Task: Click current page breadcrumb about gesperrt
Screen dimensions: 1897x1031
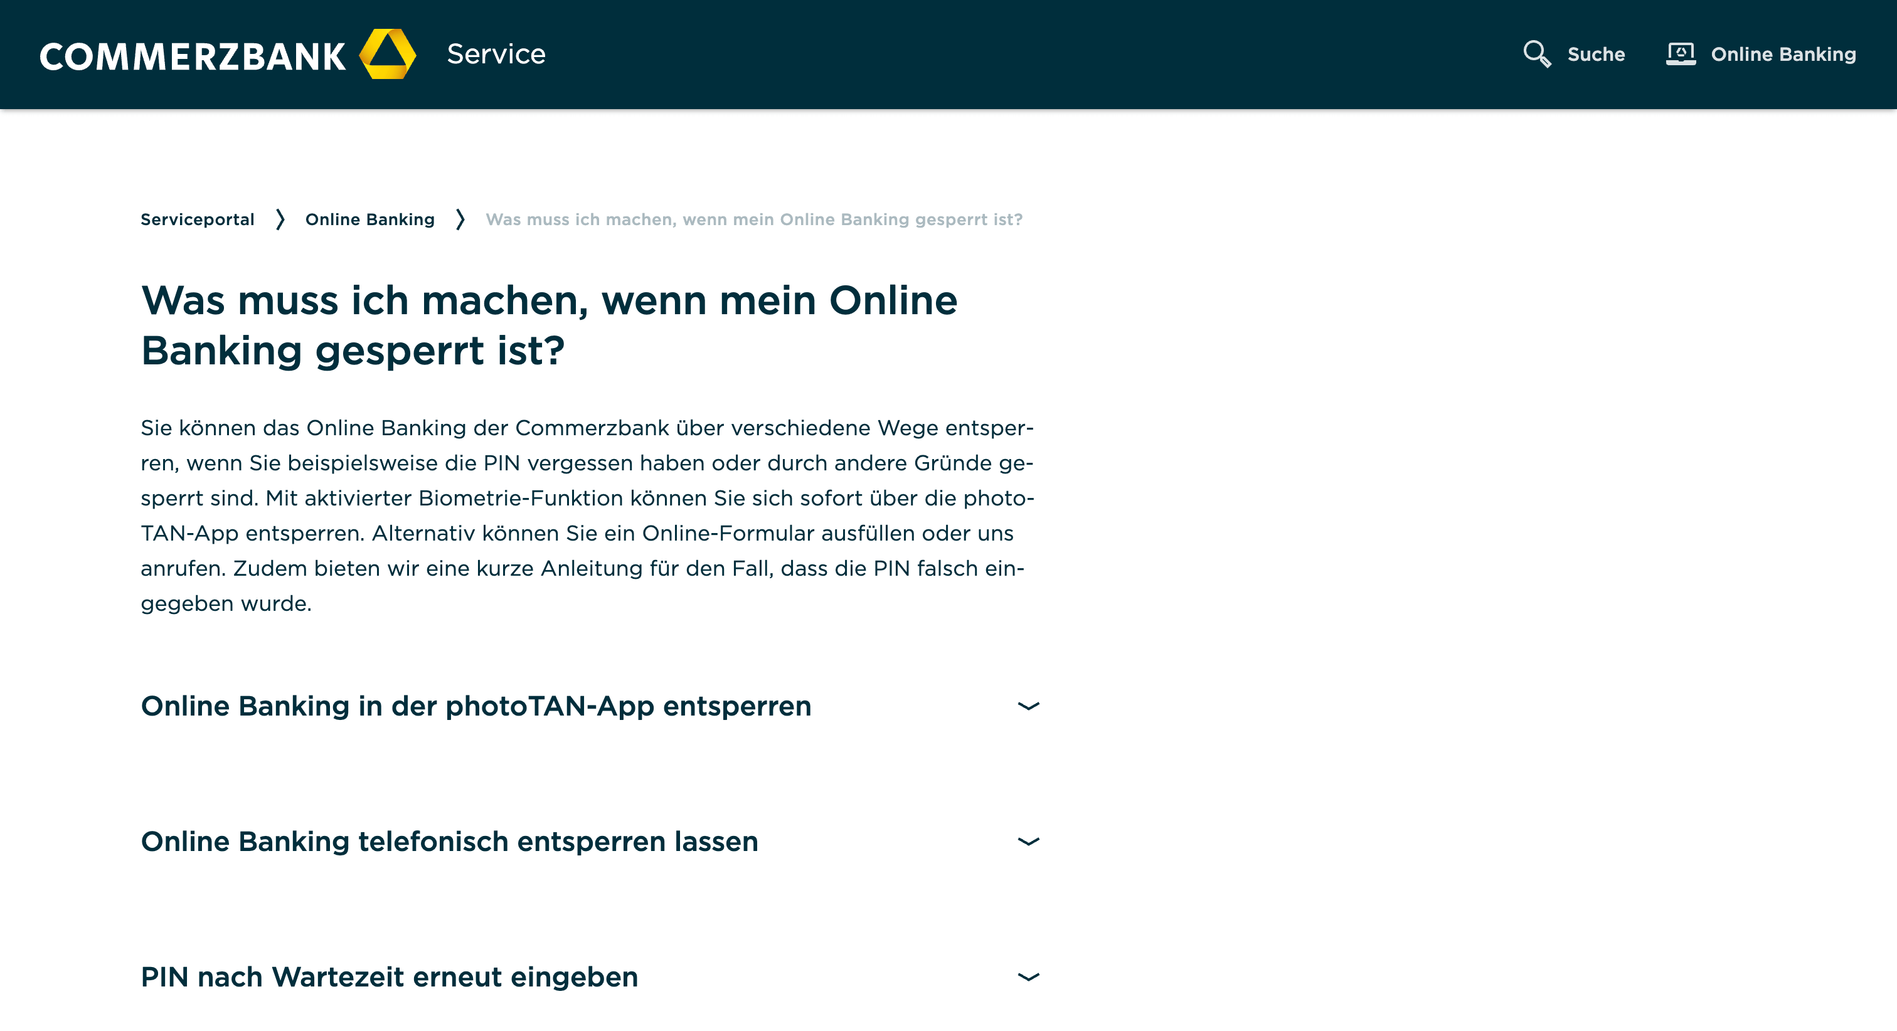Action: [x=753, y=219]
